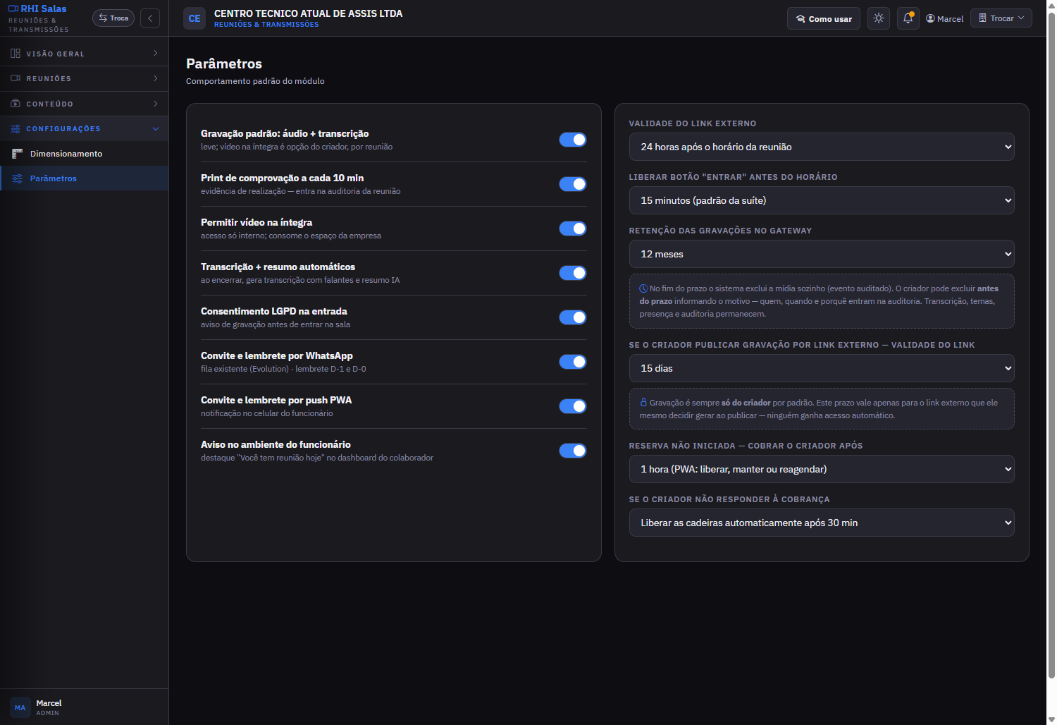Collapse sidebar using the left chevron icon

tap(150, 18)
